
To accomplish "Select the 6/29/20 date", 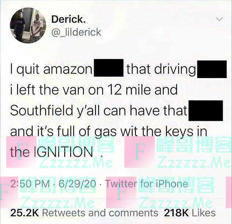I will [77, 184].
